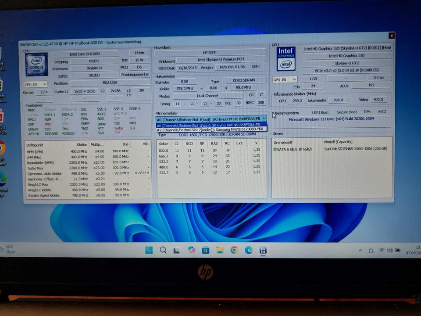
Task: Click the Intel Skylake-U Premium PCH field
Action: tap(221, 60)
